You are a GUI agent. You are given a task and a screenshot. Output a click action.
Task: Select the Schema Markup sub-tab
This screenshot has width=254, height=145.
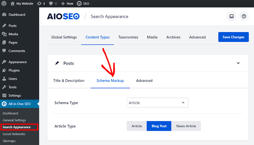(110, 80)
